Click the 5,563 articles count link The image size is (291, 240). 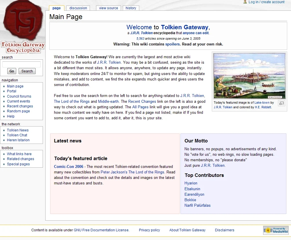[x=140, y=39]
